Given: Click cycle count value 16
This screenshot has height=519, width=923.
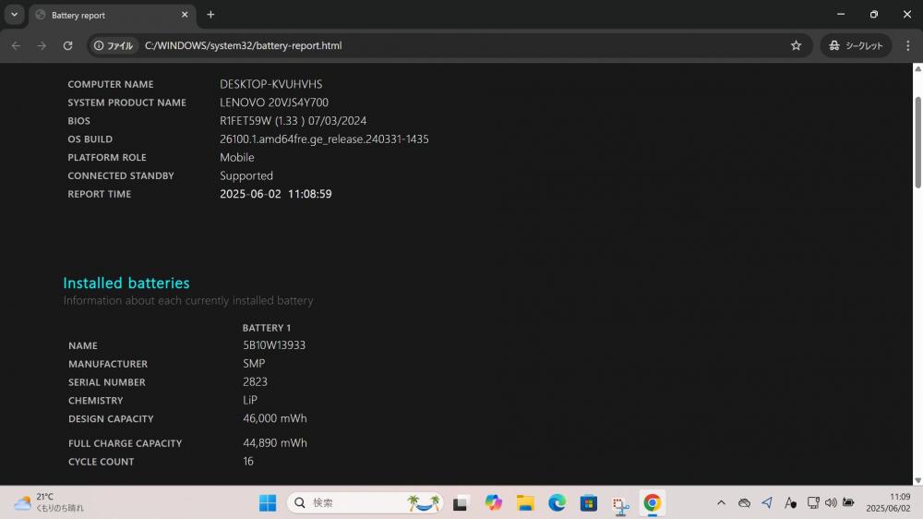Looking at the screenshot, I should tap(248, 461).
